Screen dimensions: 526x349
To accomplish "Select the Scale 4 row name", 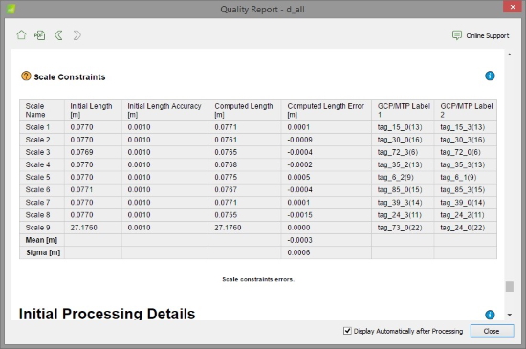I will click(x=37, y=164).
